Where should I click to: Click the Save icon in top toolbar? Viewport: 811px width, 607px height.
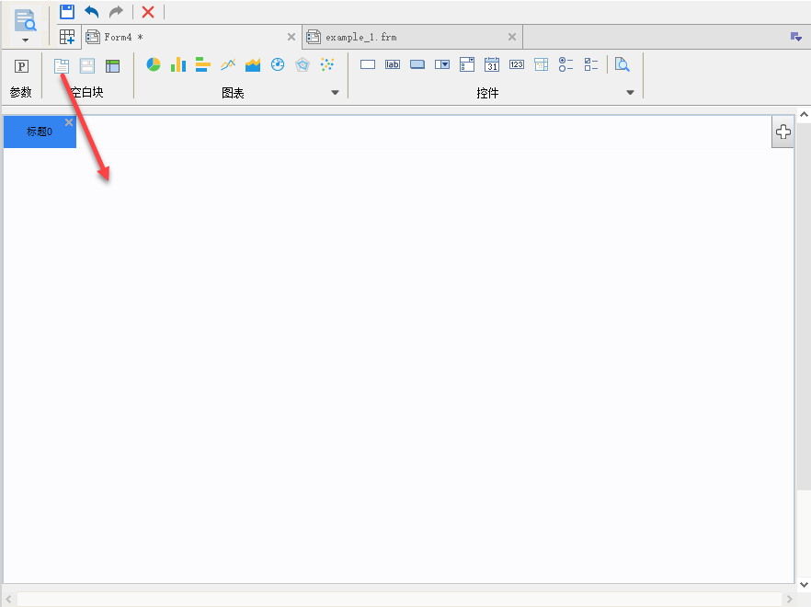(67, 11)
